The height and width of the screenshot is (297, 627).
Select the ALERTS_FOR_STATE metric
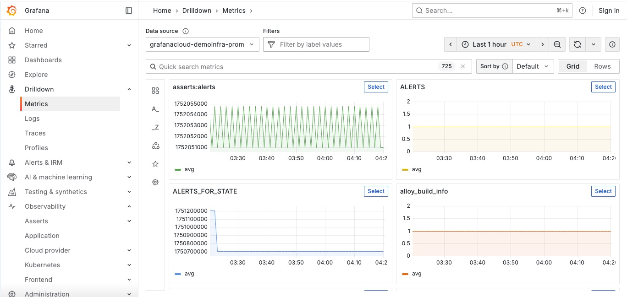(376, 191)
